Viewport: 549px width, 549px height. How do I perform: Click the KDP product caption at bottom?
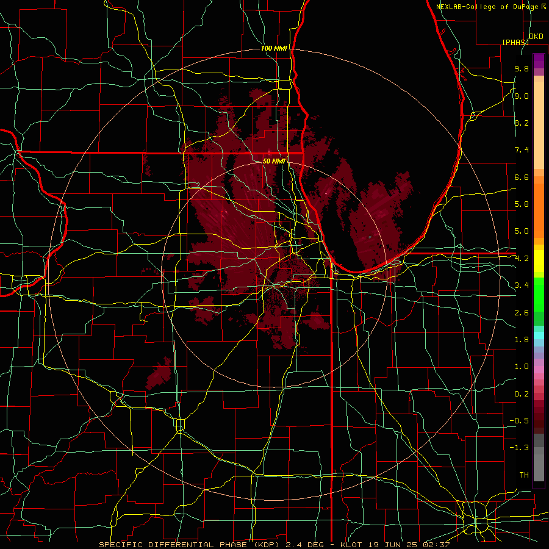(274, 545)
